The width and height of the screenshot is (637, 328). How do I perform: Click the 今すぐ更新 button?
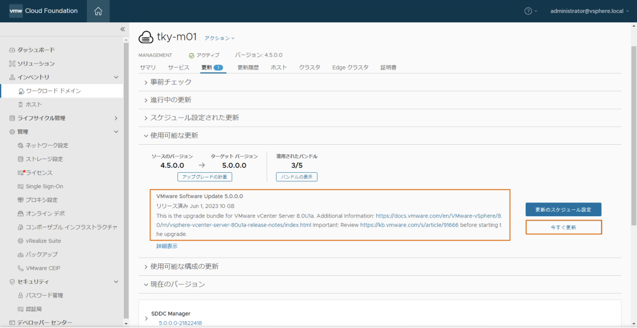coord(563,227)
